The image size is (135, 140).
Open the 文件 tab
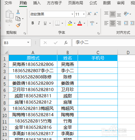[x=8, y=3]
